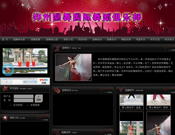175x135 pixels.
Task: Click the video volume slider
Action: pos(32,82)
